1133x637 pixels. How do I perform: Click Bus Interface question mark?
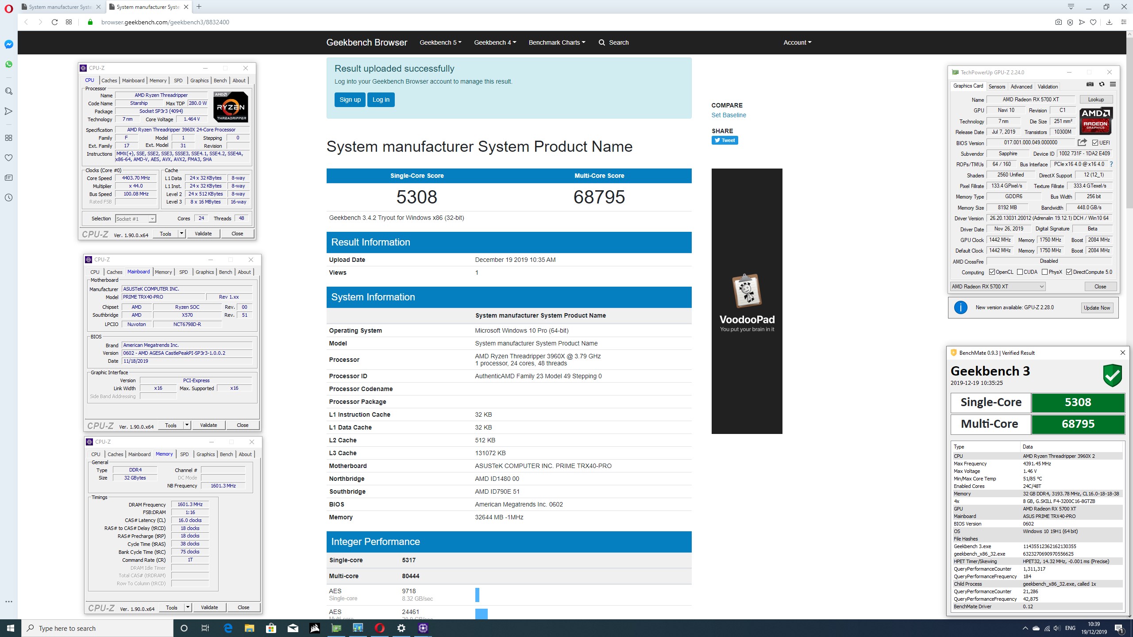1111,164
